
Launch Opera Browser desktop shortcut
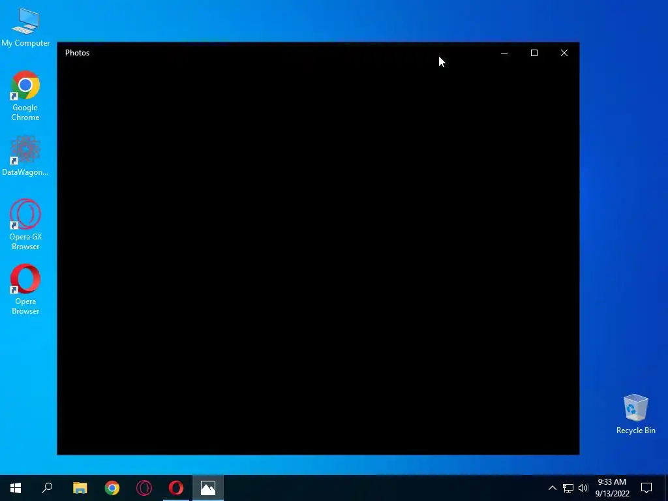click(x=25, y=289)
